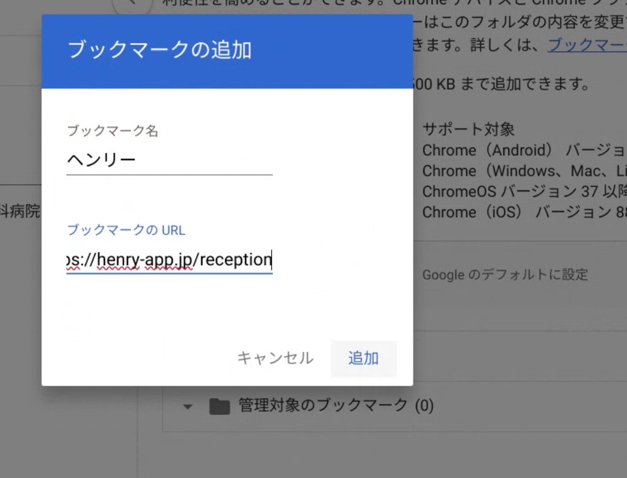
Task: Click the 追加 button in dialog
Action: (363, 358)
